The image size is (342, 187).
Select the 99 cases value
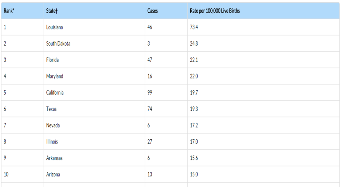150,93
